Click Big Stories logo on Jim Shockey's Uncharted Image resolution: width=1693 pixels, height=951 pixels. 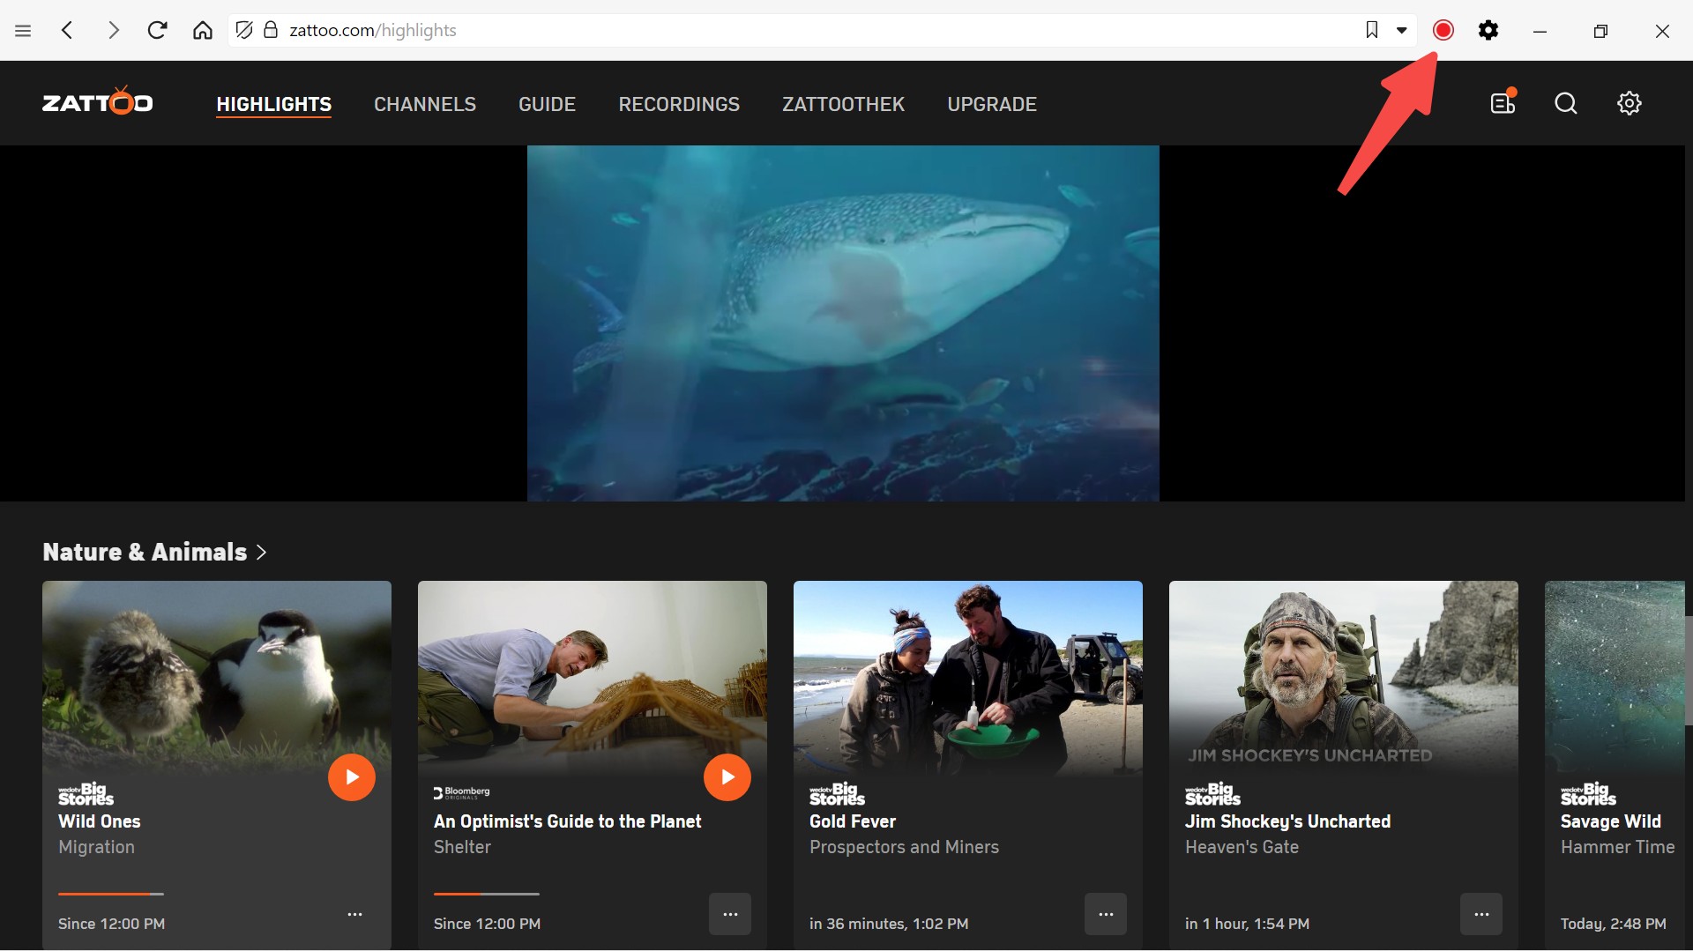1212,793
